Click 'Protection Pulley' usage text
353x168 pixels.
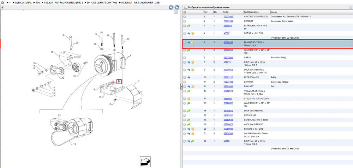point(278,58)
